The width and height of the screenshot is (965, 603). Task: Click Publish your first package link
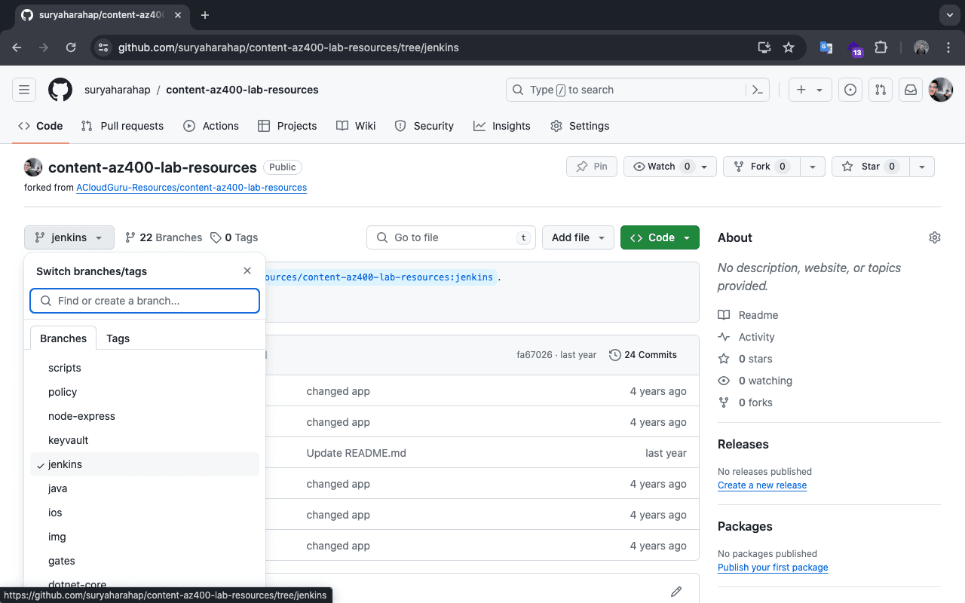pos(773,568)
